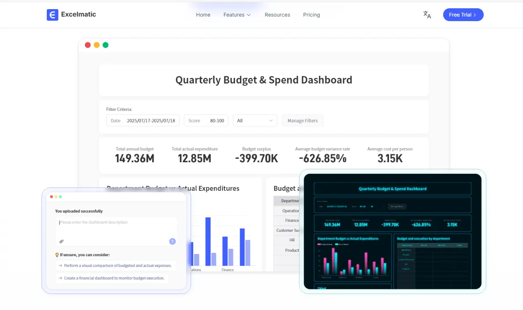Select the visual comparison of expenses suggestion
523x310 pixels.
click(x=116, y=266)
